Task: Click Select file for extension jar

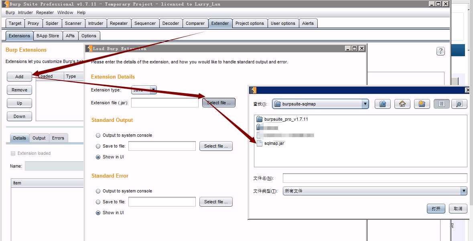Action: (x=219, y=103)
